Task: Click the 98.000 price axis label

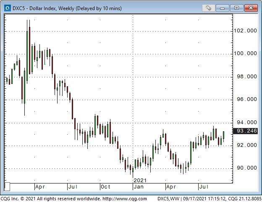Action: pos(247,77)
